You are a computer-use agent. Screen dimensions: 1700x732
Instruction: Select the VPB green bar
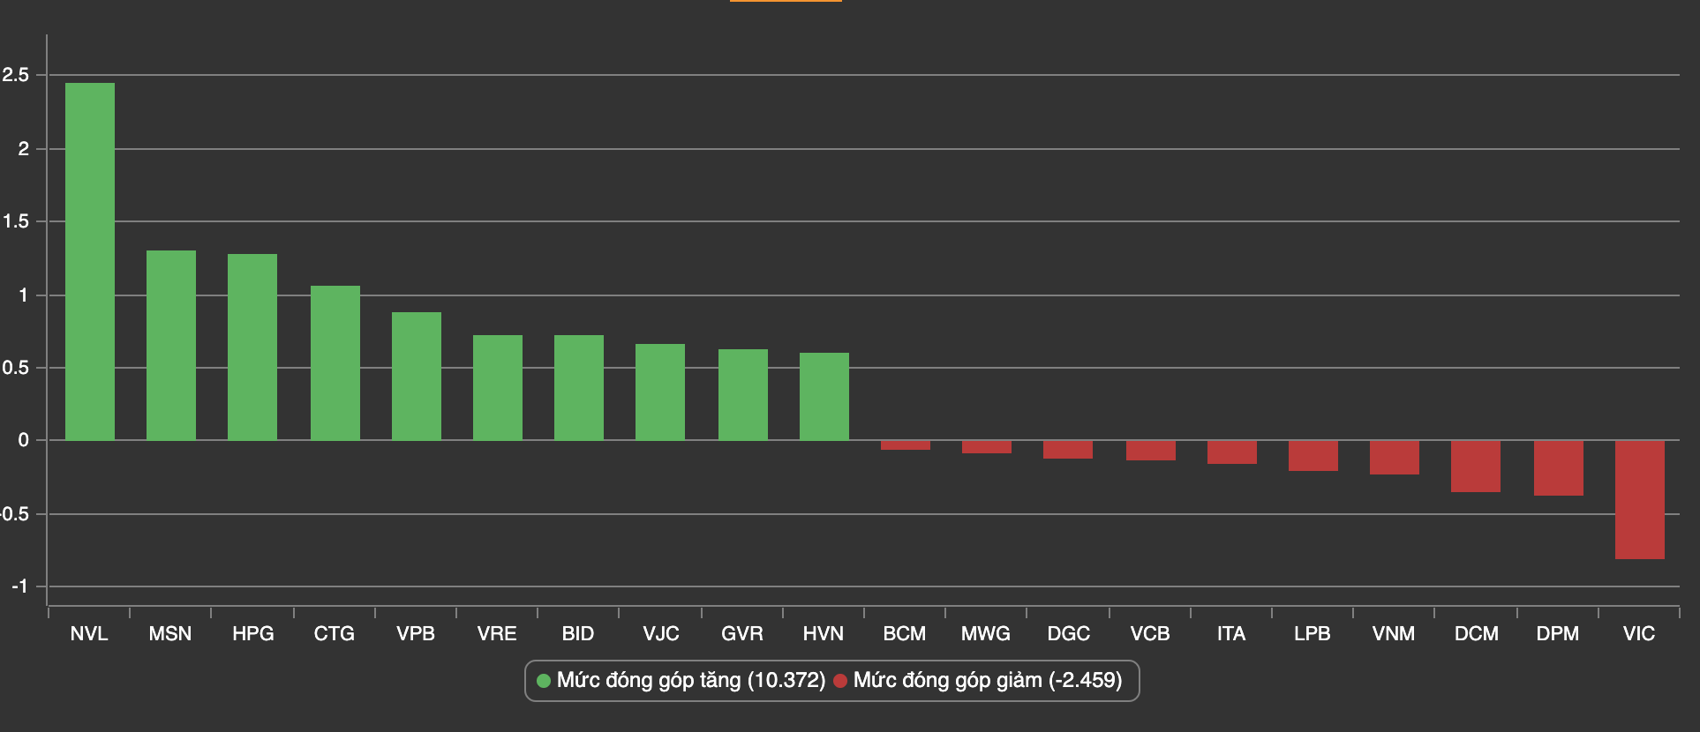[x=417, y=377]
